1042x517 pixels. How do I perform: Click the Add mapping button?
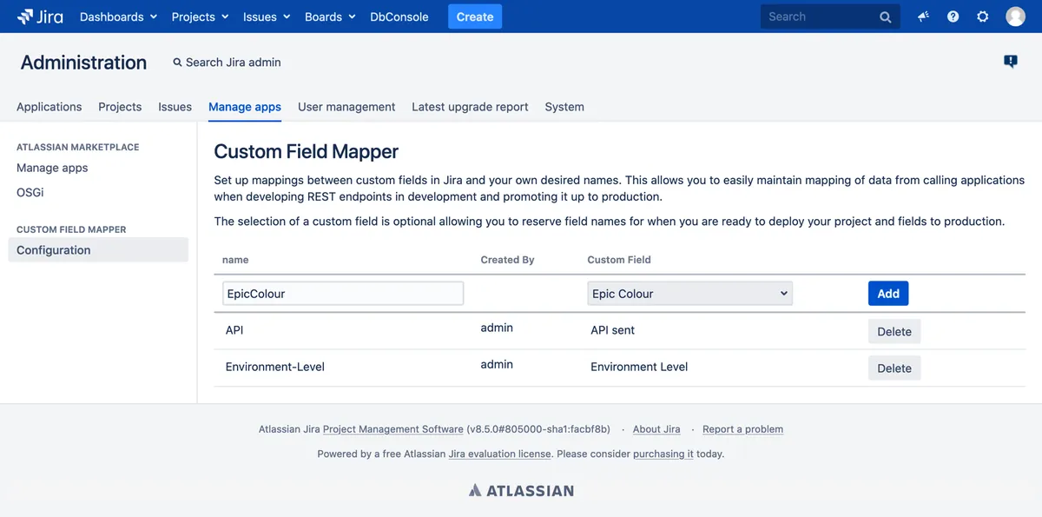coord(888,294)
